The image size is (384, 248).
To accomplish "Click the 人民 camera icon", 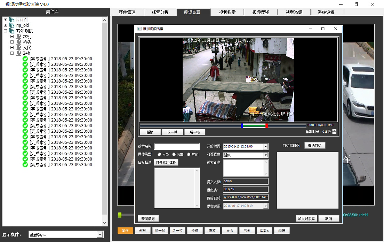I will [x=19, y=48].
